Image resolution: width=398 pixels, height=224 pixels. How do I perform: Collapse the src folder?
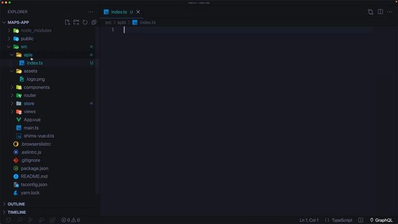click(9, 47)
